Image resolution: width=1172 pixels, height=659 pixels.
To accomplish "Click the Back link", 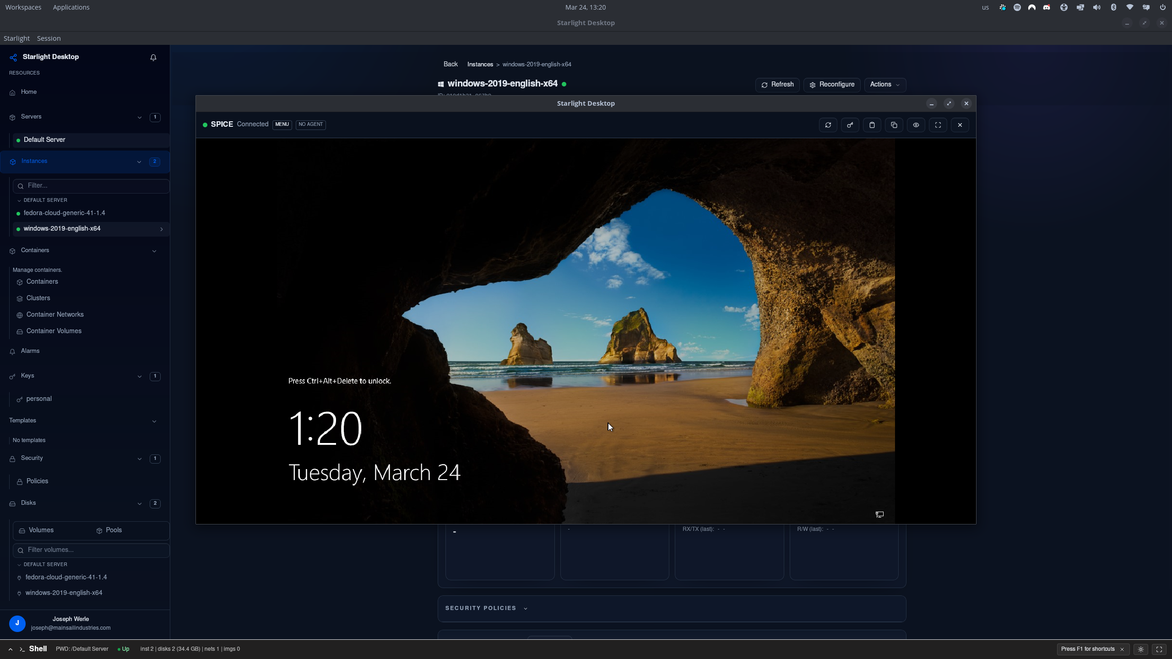I will pos(450,64).
